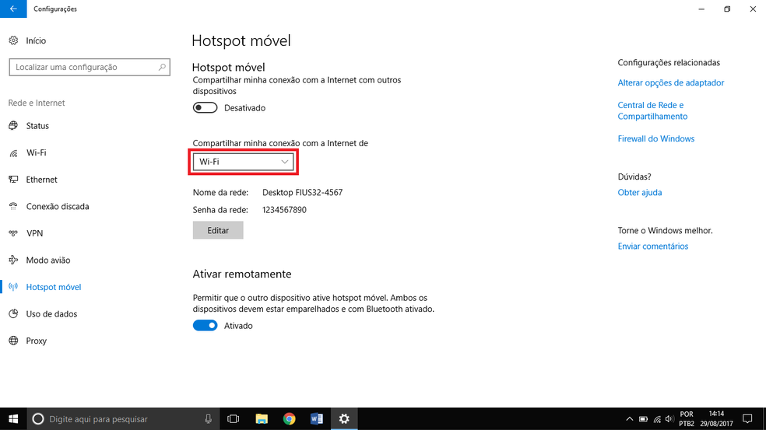Go back with the arrow button
This screenshot has height=430, width=766.
click(13, 9)
